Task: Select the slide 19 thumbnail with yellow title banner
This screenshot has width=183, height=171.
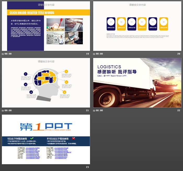Action: click(46, 26)
